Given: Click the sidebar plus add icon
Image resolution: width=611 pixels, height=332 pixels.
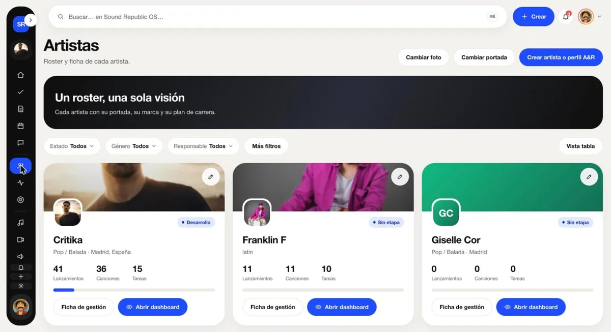Looking at the screenshot, I should [21, 277].
